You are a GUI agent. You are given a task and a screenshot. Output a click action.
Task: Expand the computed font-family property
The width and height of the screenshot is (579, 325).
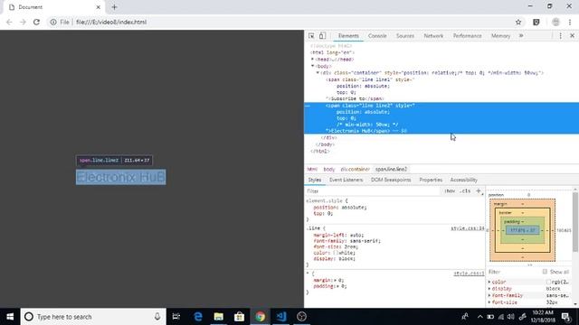tap(489, 295)
